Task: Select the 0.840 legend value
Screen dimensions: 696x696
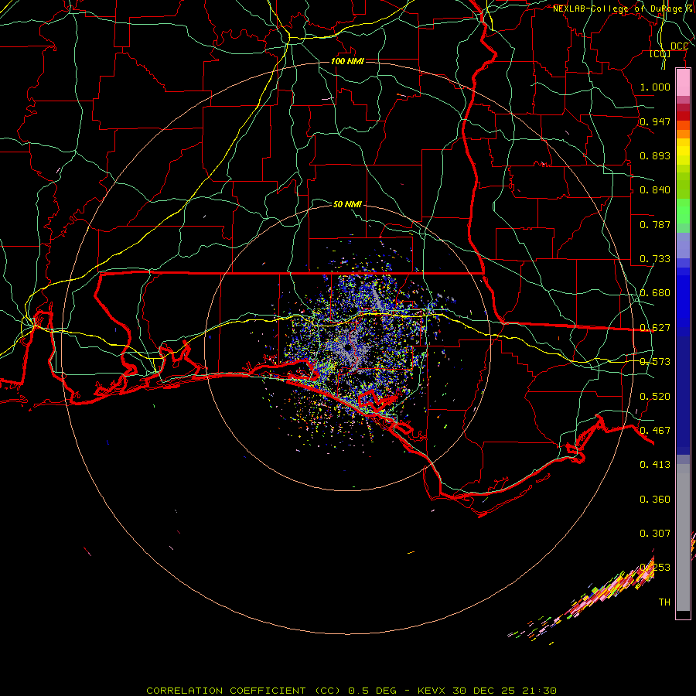Action: coord(655,190)
